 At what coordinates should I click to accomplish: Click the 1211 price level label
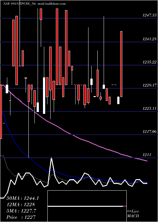[147, 155]
